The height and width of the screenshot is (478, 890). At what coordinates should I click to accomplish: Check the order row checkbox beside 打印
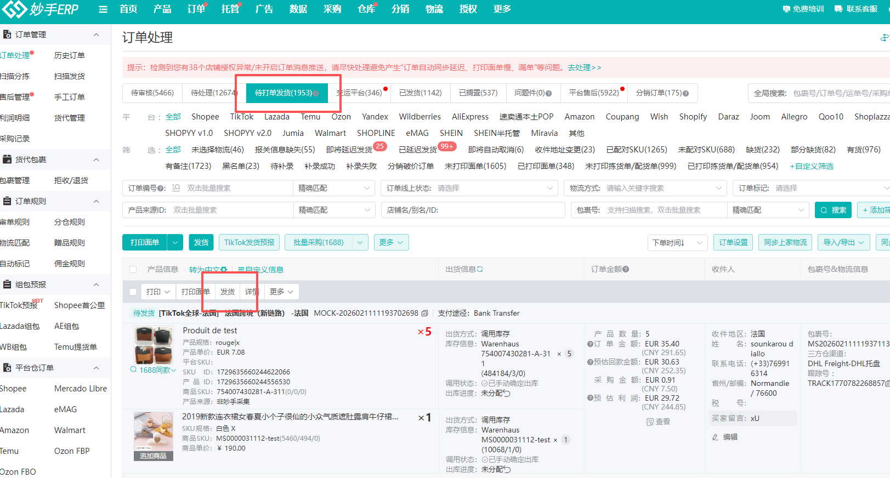tap(133, 292)
